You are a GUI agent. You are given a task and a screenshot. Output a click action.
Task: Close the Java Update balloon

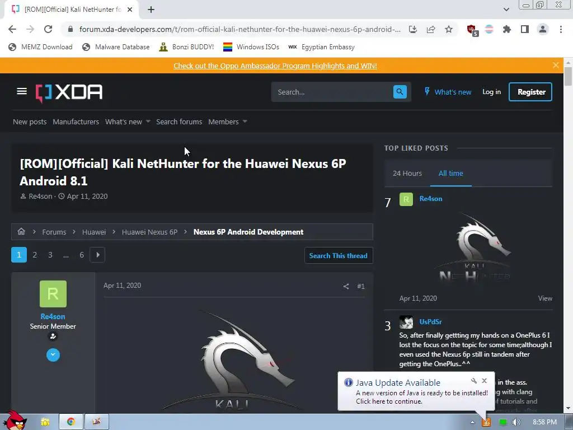[x=484, y=381]
